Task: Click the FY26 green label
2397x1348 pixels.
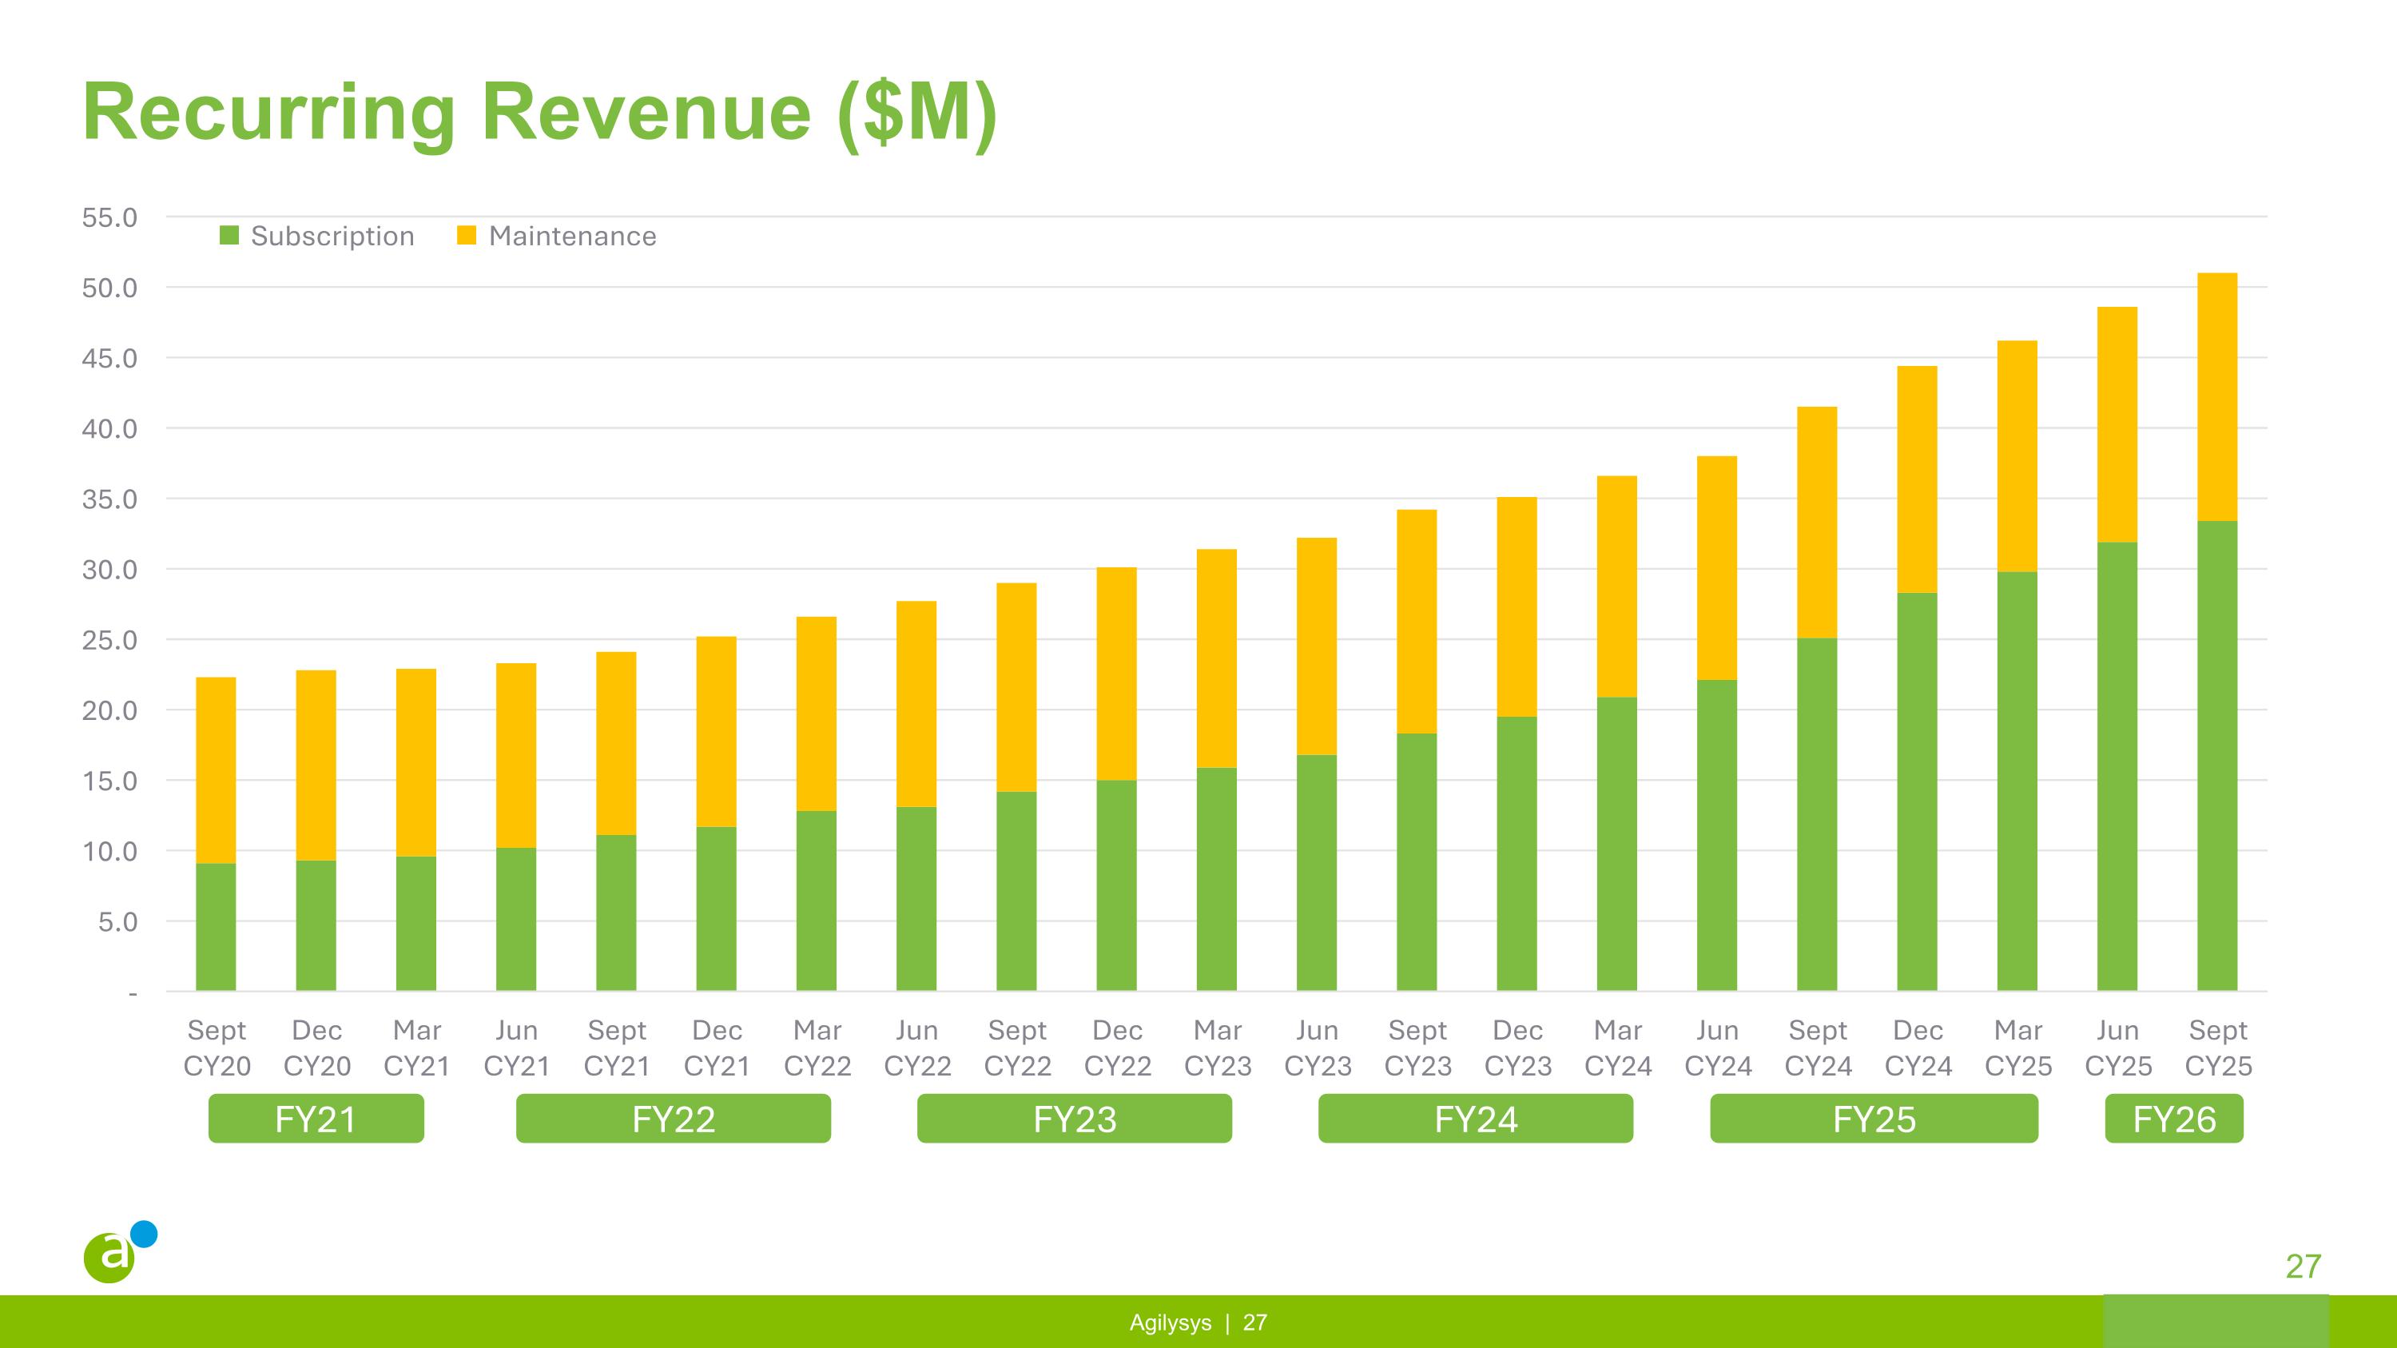Action: [2173, 1118]
